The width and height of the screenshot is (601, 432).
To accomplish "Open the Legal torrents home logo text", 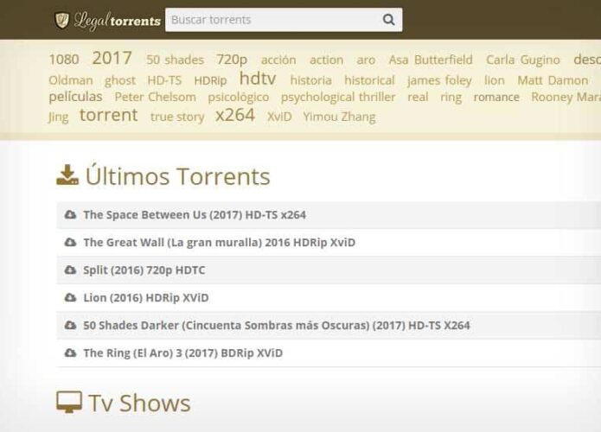I will [x=118, y=20].
